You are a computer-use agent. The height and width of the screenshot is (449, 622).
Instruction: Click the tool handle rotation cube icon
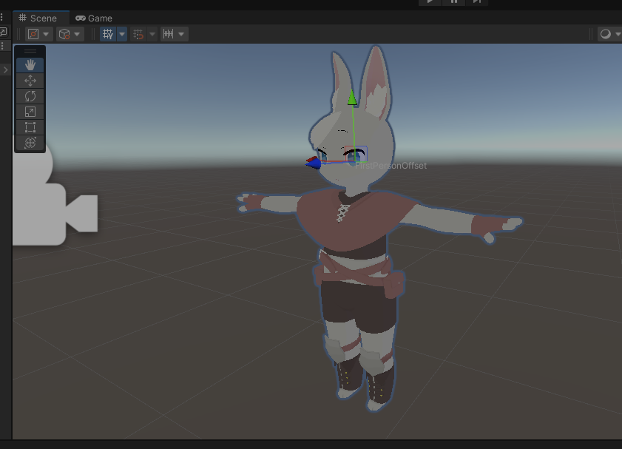pyautogui.click(x=64, y=34)
